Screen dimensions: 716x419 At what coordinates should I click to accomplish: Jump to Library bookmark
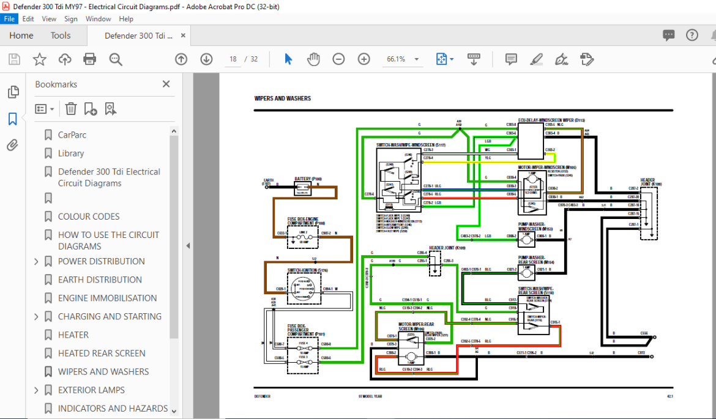[x=71, y=154]
